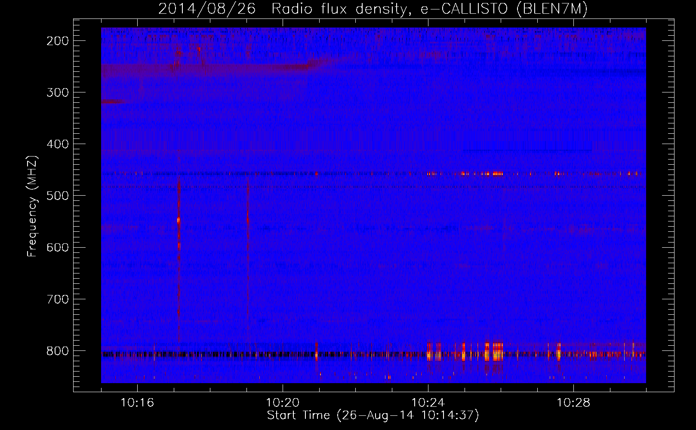Viewport: 696px width, 430px height.
Task: Click the 10:20 time tick label
Action: click(283, 403)
